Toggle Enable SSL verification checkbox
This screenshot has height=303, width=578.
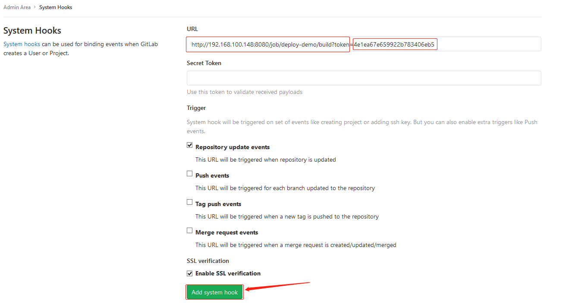click(189, 273)
